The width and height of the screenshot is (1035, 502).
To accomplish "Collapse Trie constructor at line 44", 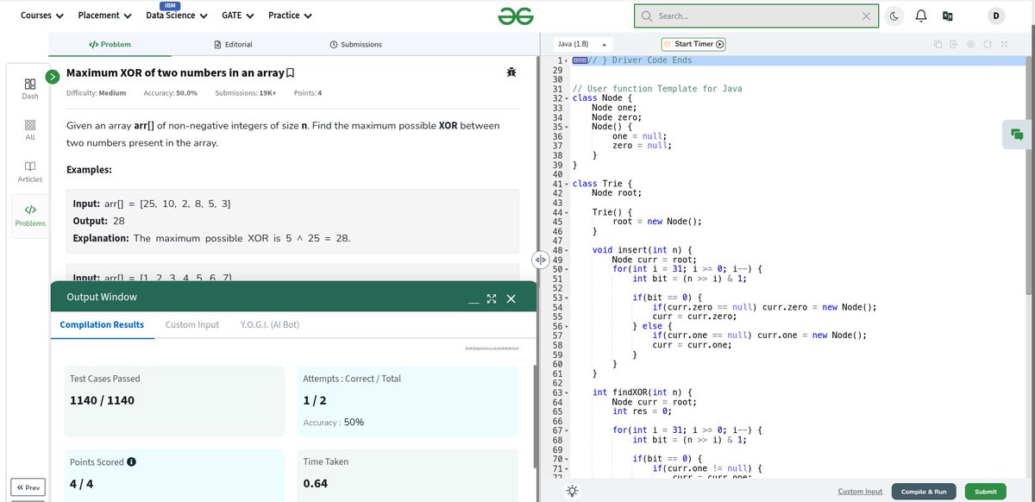I will click(567, 212).
